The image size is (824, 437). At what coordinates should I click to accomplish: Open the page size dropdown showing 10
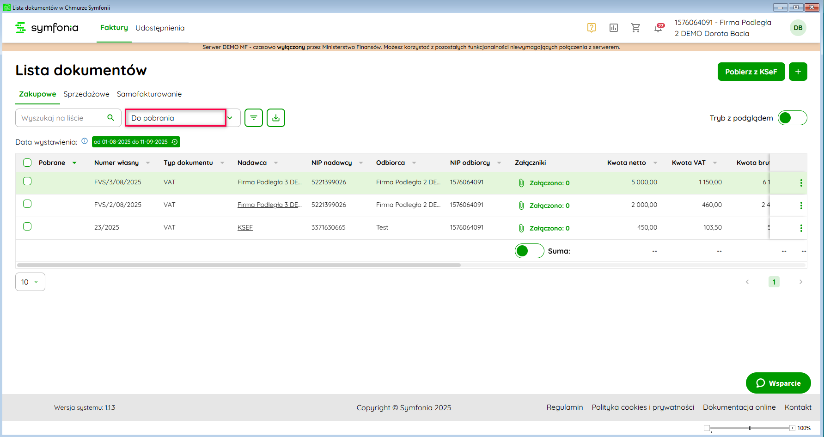click(30, 282)
